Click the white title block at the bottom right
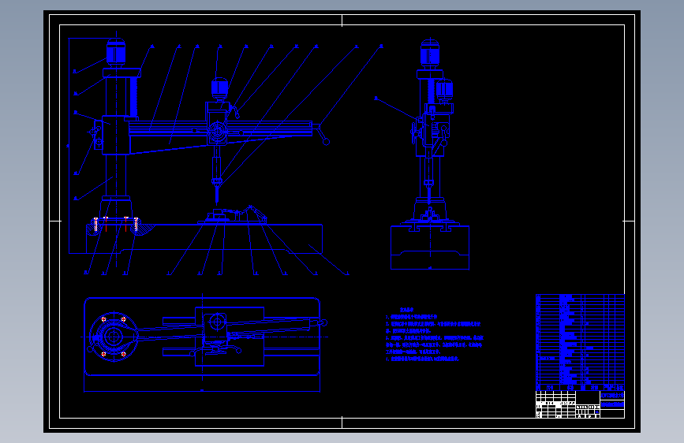684x443 pixels. point(580,404)
